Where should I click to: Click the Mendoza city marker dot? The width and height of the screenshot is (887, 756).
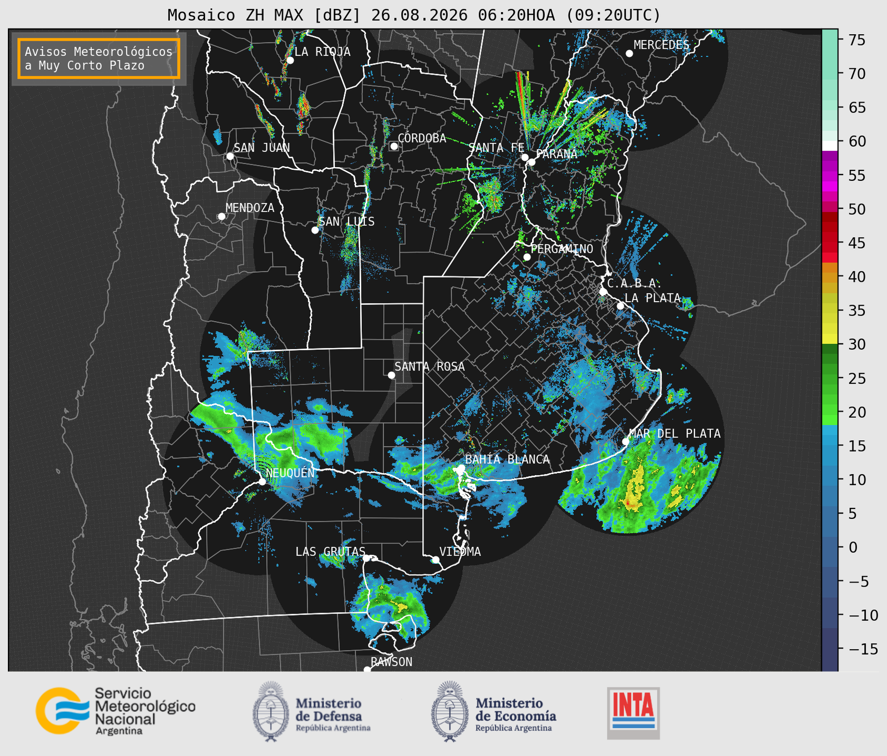point(221,217)
